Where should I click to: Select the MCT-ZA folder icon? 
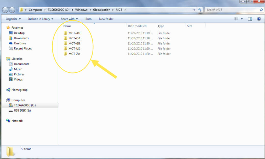(66, 54)
